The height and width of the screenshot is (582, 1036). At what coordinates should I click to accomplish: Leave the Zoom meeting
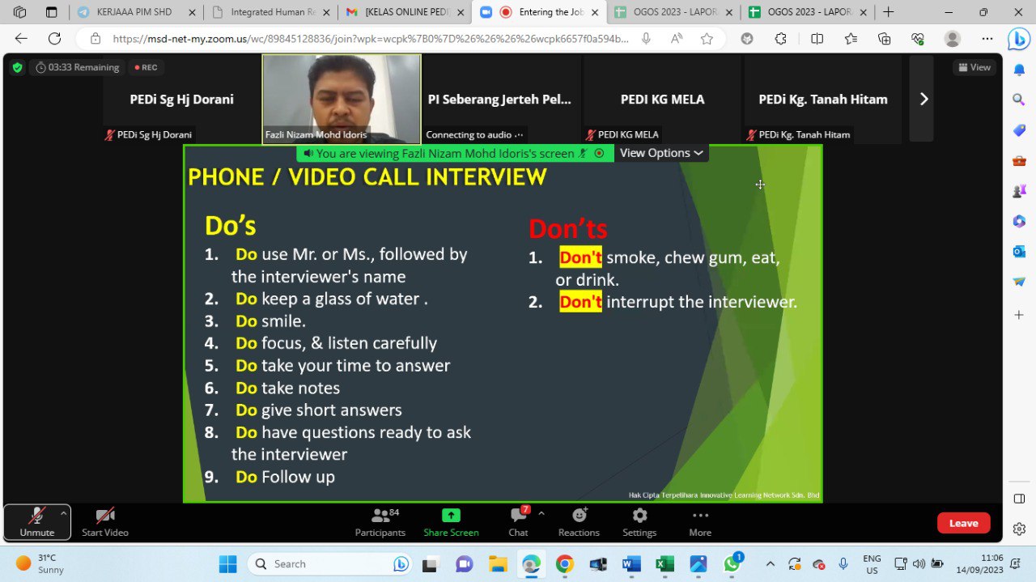(963, 523)
